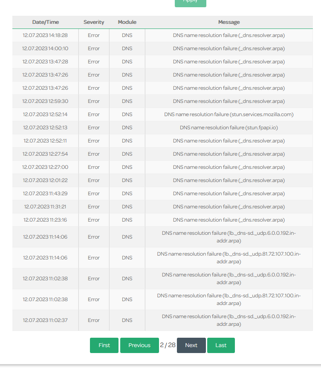The height and width of the screenshot is (376, 321).
Task: Select timestamp 12.07.2023 12:52:11
Action: point(45,141)
